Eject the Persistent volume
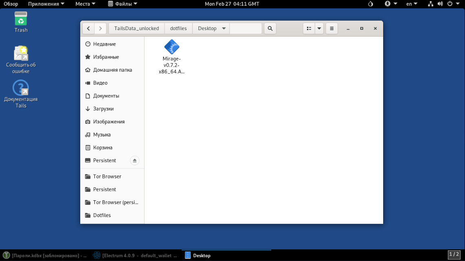This screenshot has width=465, height=261. (x=135, y=160)
